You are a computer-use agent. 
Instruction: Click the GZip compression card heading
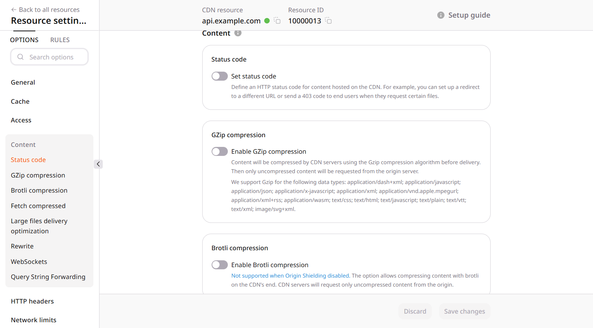(x=238, y=135)
